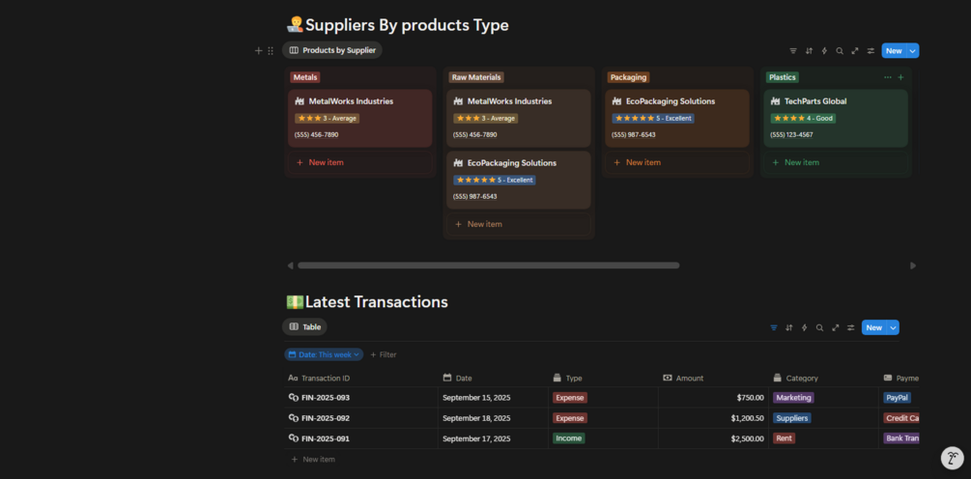Open view settings for Latest Transactions table
Screen dimensions: 971x479
pos(850,327)
